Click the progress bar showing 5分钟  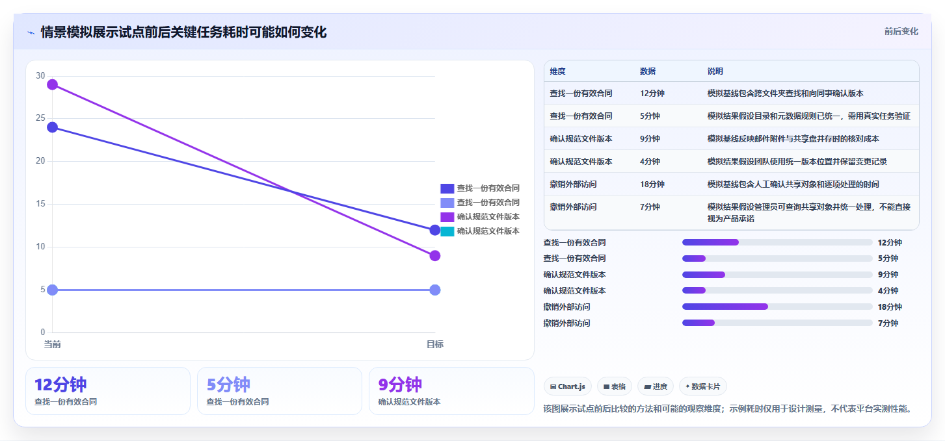(x=777, y=258)
